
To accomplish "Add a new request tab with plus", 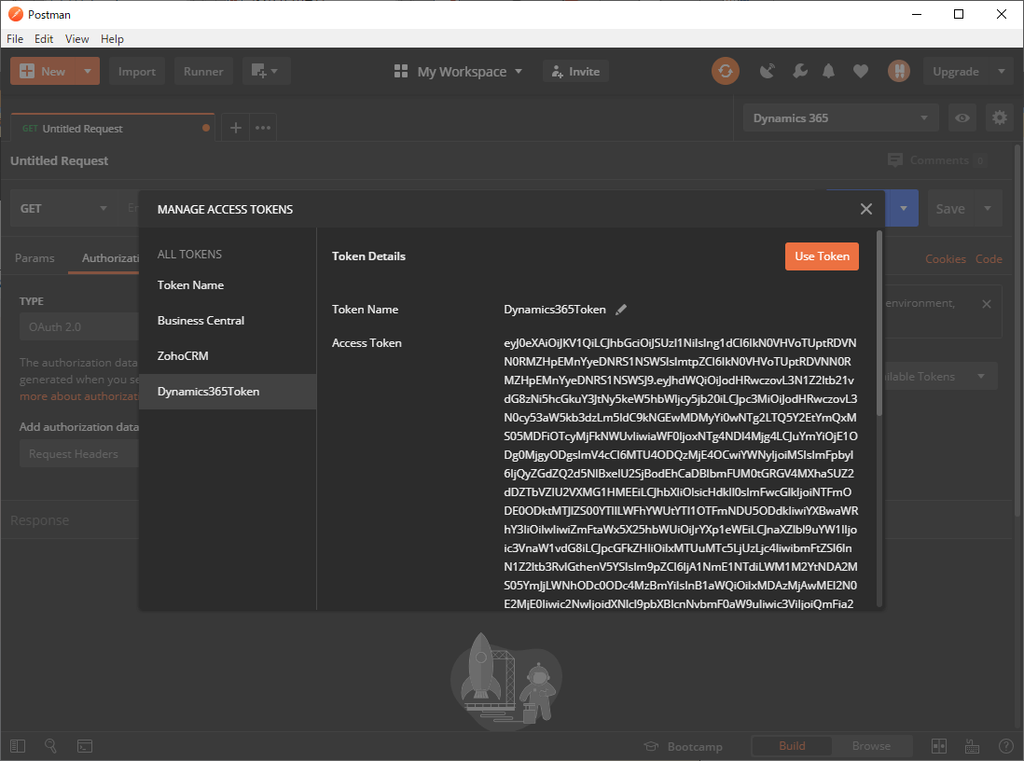I will pyautogui.click(x=236, y=128).
